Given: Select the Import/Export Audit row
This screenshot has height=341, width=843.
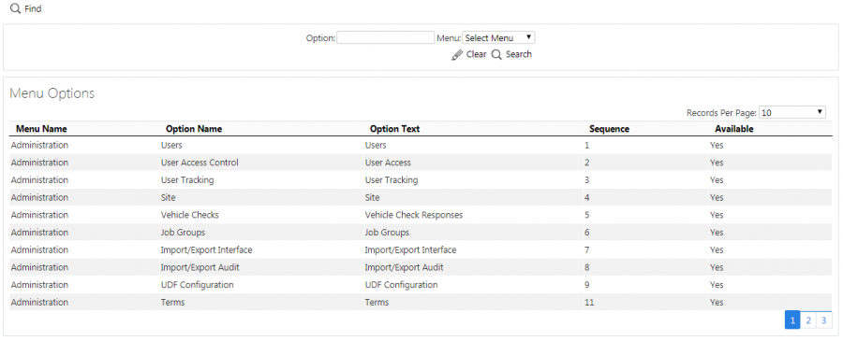Looking at the screenshot, I should [x=421, y=267].
